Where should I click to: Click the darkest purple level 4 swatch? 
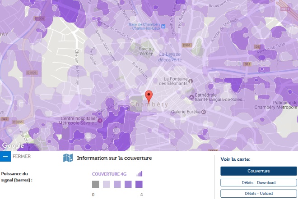click(x=139, y=184)
